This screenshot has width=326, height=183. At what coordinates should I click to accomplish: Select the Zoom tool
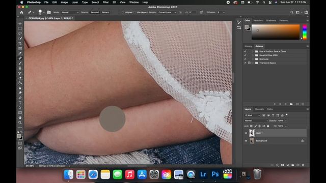coord(20,123)
